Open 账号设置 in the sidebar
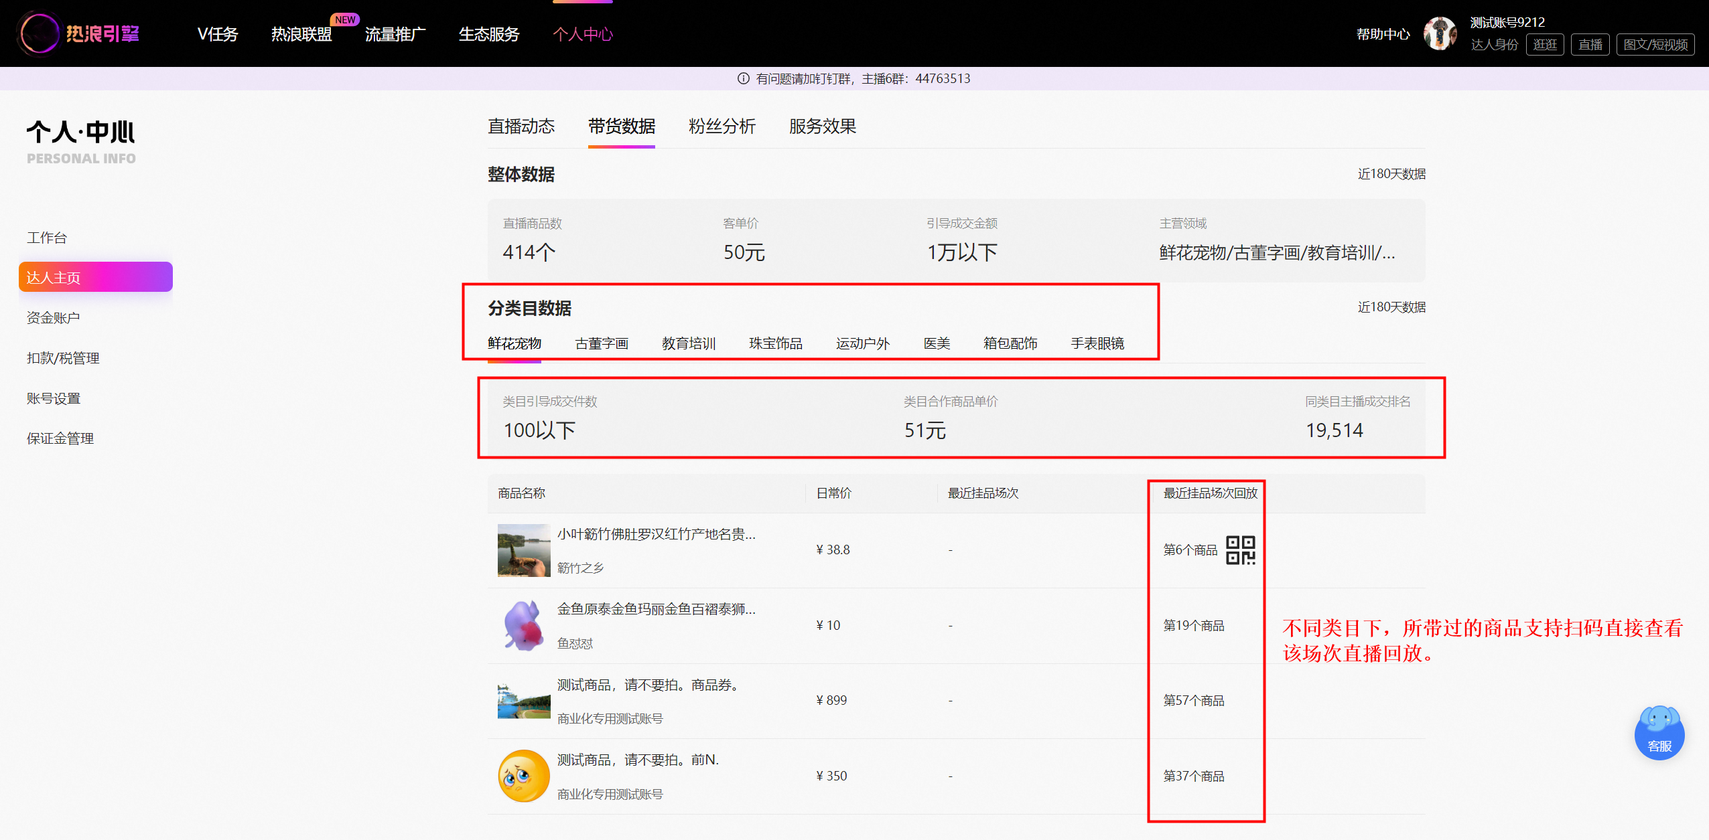Screen dimensions: 1709x840 54,398
